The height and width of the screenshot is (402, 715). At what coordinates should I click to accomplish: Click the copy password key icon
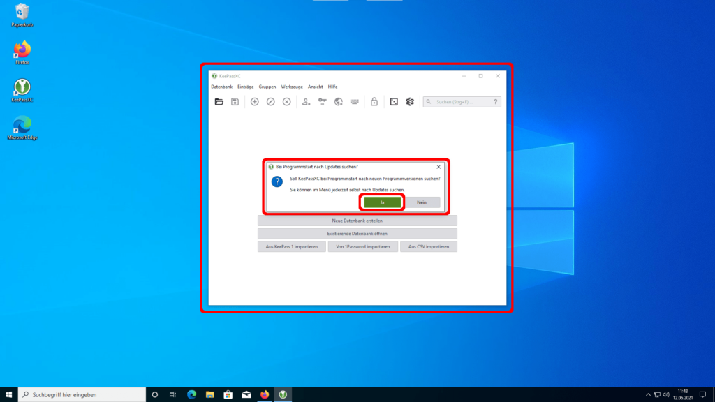(323, 102)
